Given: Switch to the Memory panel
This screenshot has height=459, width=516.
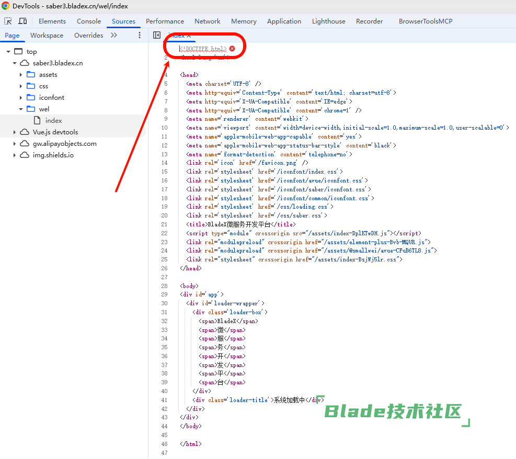Looking at the screenshot, I should click(244, 21).
